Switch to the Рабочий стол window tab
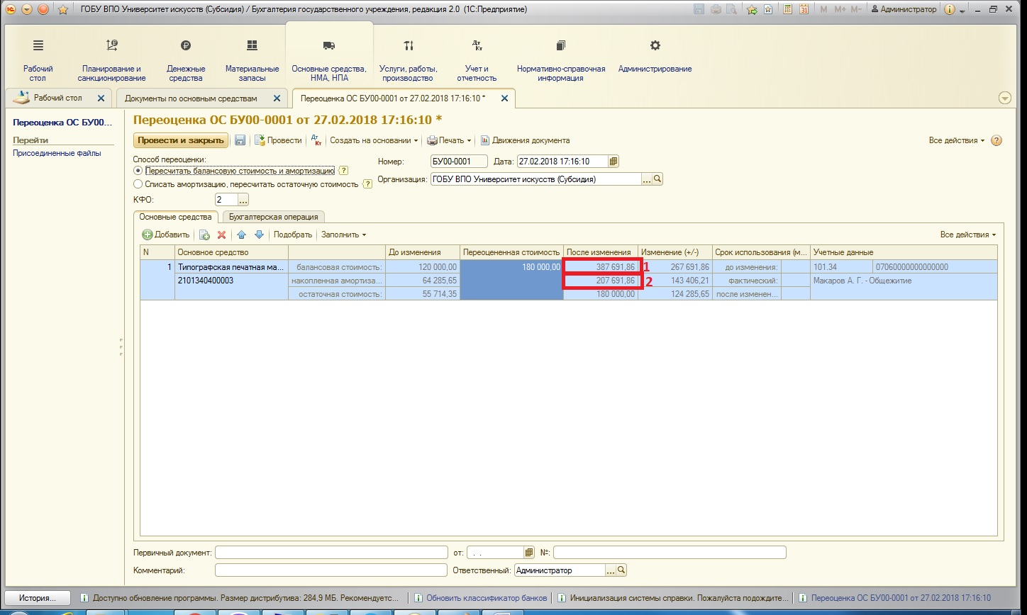The height and width of the screenshot is (615, 1027). click(58, 98)
